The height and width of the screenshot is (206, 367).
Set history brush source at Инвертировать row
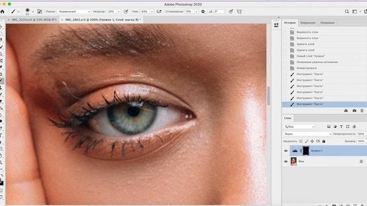tap(285, 68)
